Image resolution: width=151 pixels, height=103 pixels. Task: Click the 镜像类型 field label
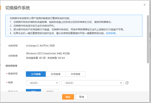click(x=13, y=74)
